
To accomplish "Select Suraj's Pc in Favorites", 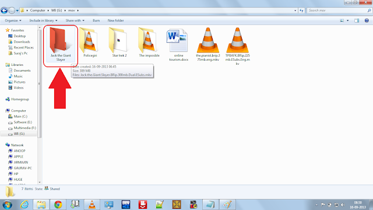I will click(x=18, y=53).
